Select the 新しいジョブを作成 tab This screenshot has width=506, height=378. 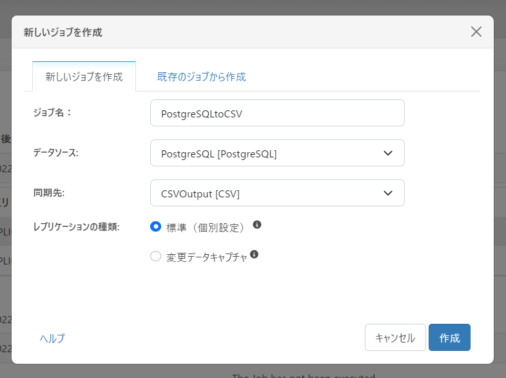(84, 77)
